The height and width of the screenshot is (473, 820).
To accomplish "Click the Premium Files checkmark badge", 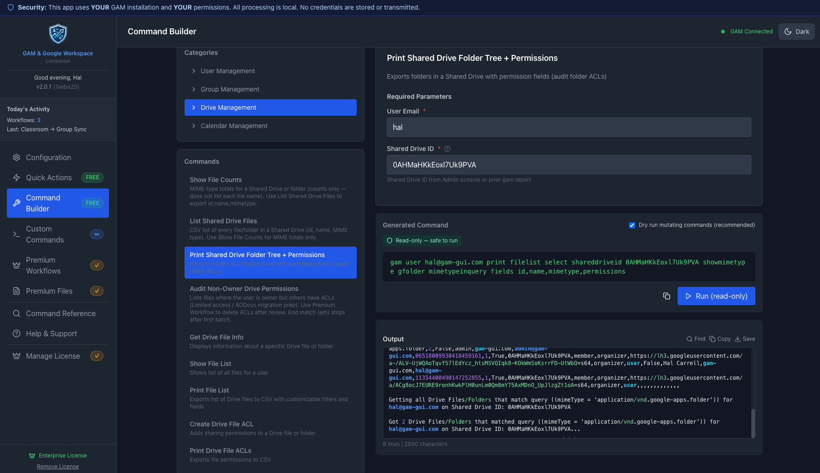I will [x=97, y=291].
